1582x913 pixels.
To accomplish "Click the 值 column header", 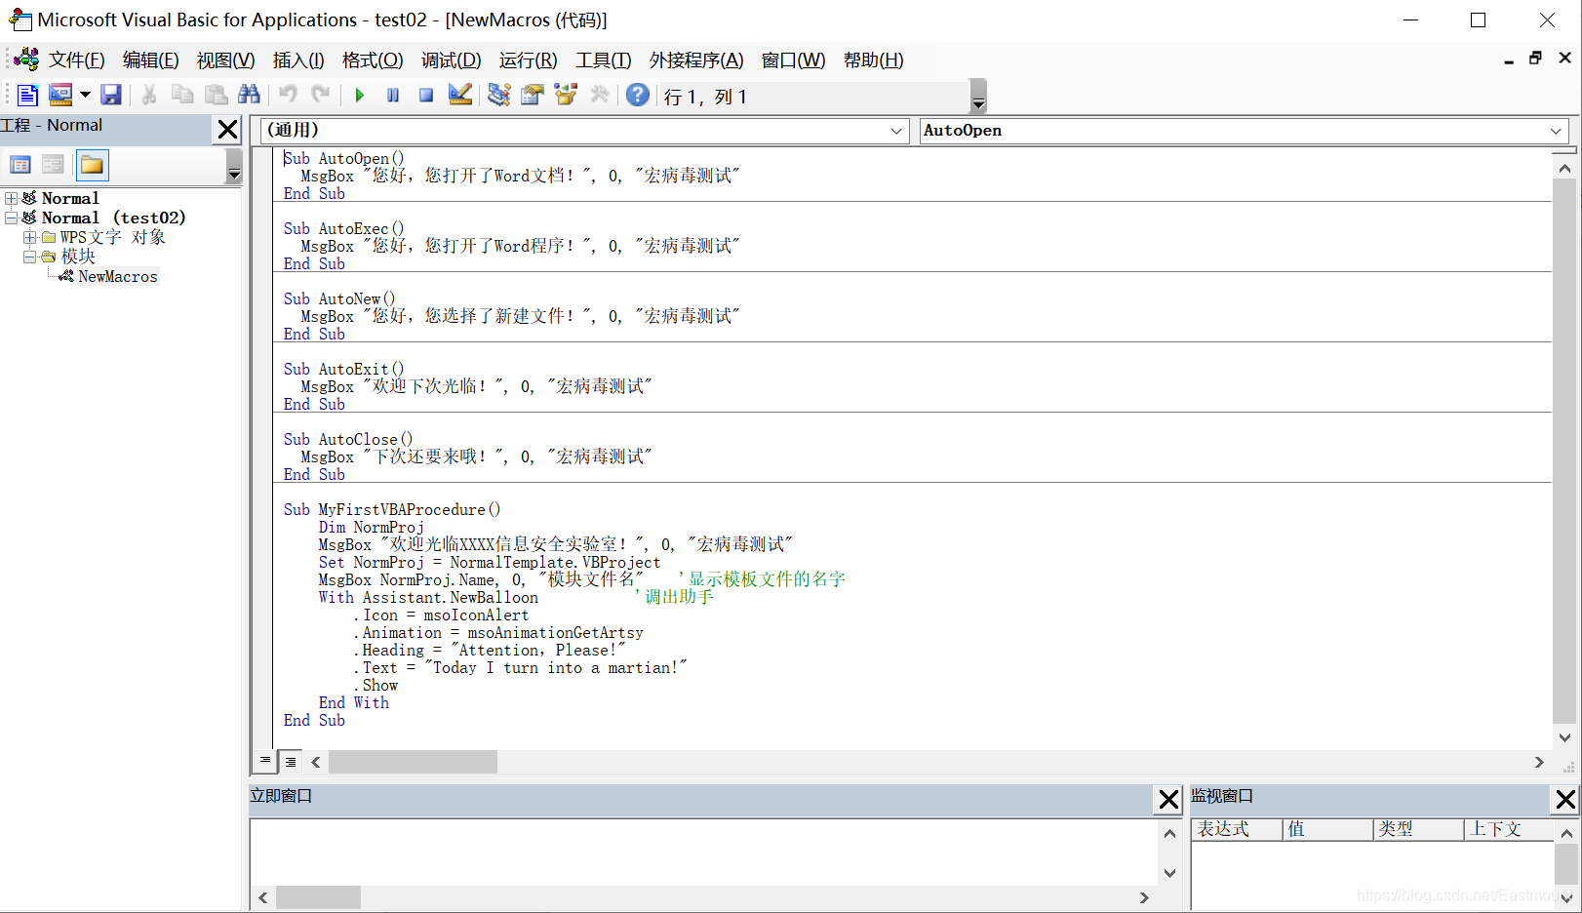I will tap(1326, 829).
